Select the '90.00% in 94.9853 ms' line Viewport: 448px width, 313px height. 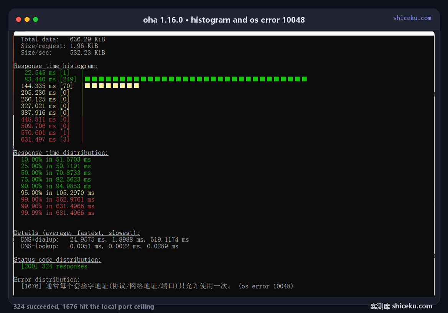coord(56,186)
